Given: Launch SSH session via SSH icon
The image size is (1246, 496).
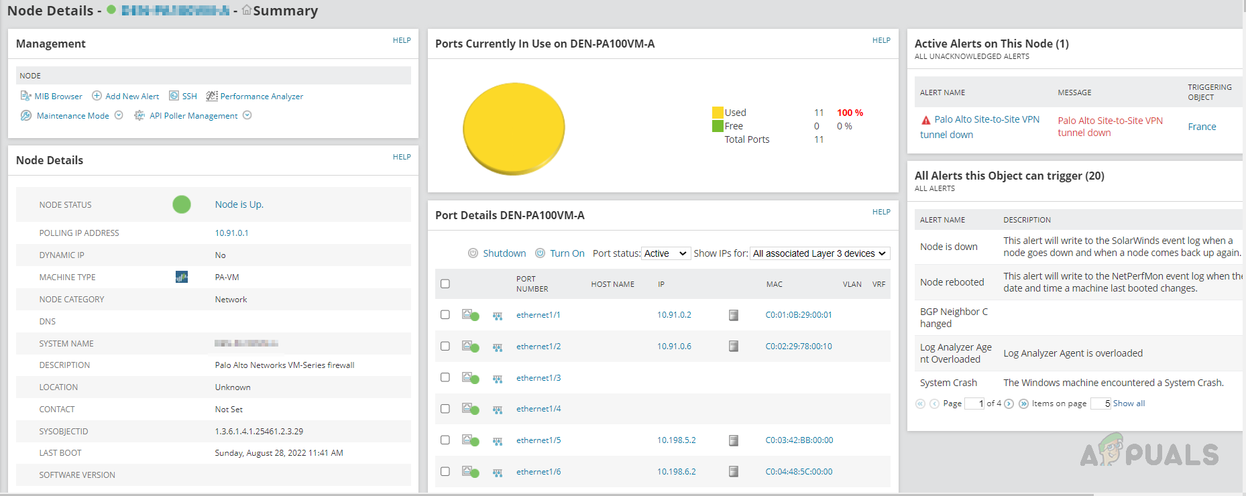Looking at the screenshot, I should (174, 96).
